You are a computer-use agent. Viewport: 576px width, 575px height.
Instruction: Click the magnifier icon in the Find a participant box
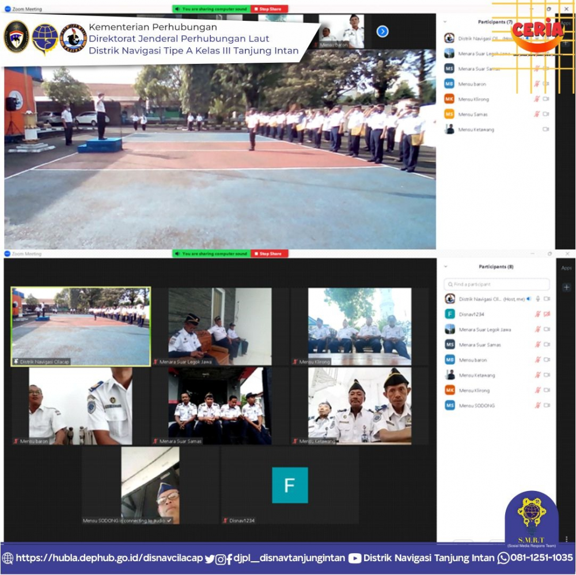(450, 284)
